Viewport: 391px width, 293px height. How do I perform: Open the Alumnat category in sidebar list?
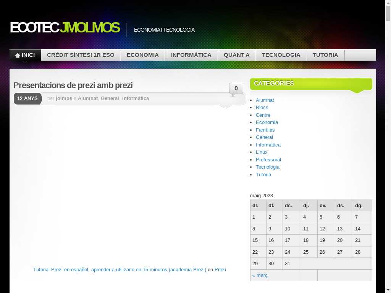[x=265, y=100]
